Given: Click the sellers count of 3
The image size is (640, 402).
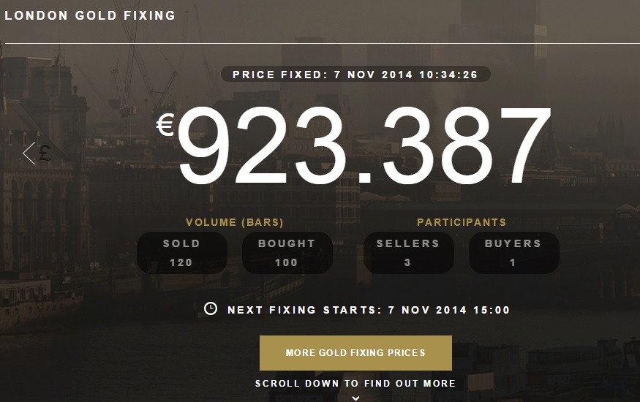Looking at the screenshot, I should (x=408, y=262).
